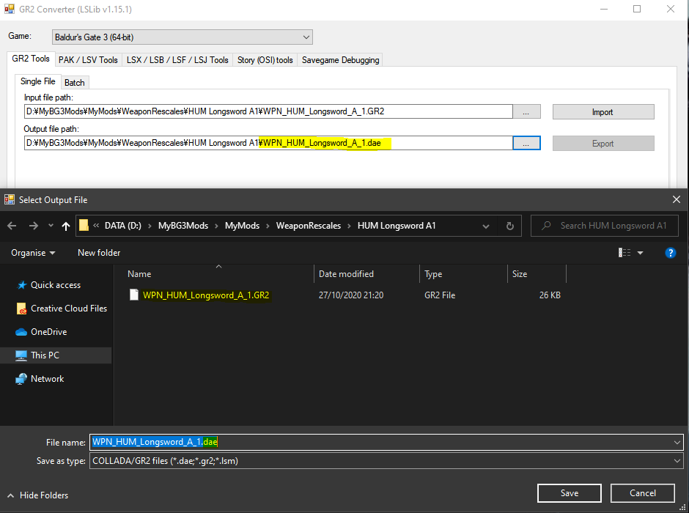Refresh the folder view

509,226
